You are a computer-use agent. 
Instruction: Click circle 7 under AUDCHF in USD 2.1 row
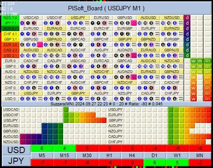[69, 55]
